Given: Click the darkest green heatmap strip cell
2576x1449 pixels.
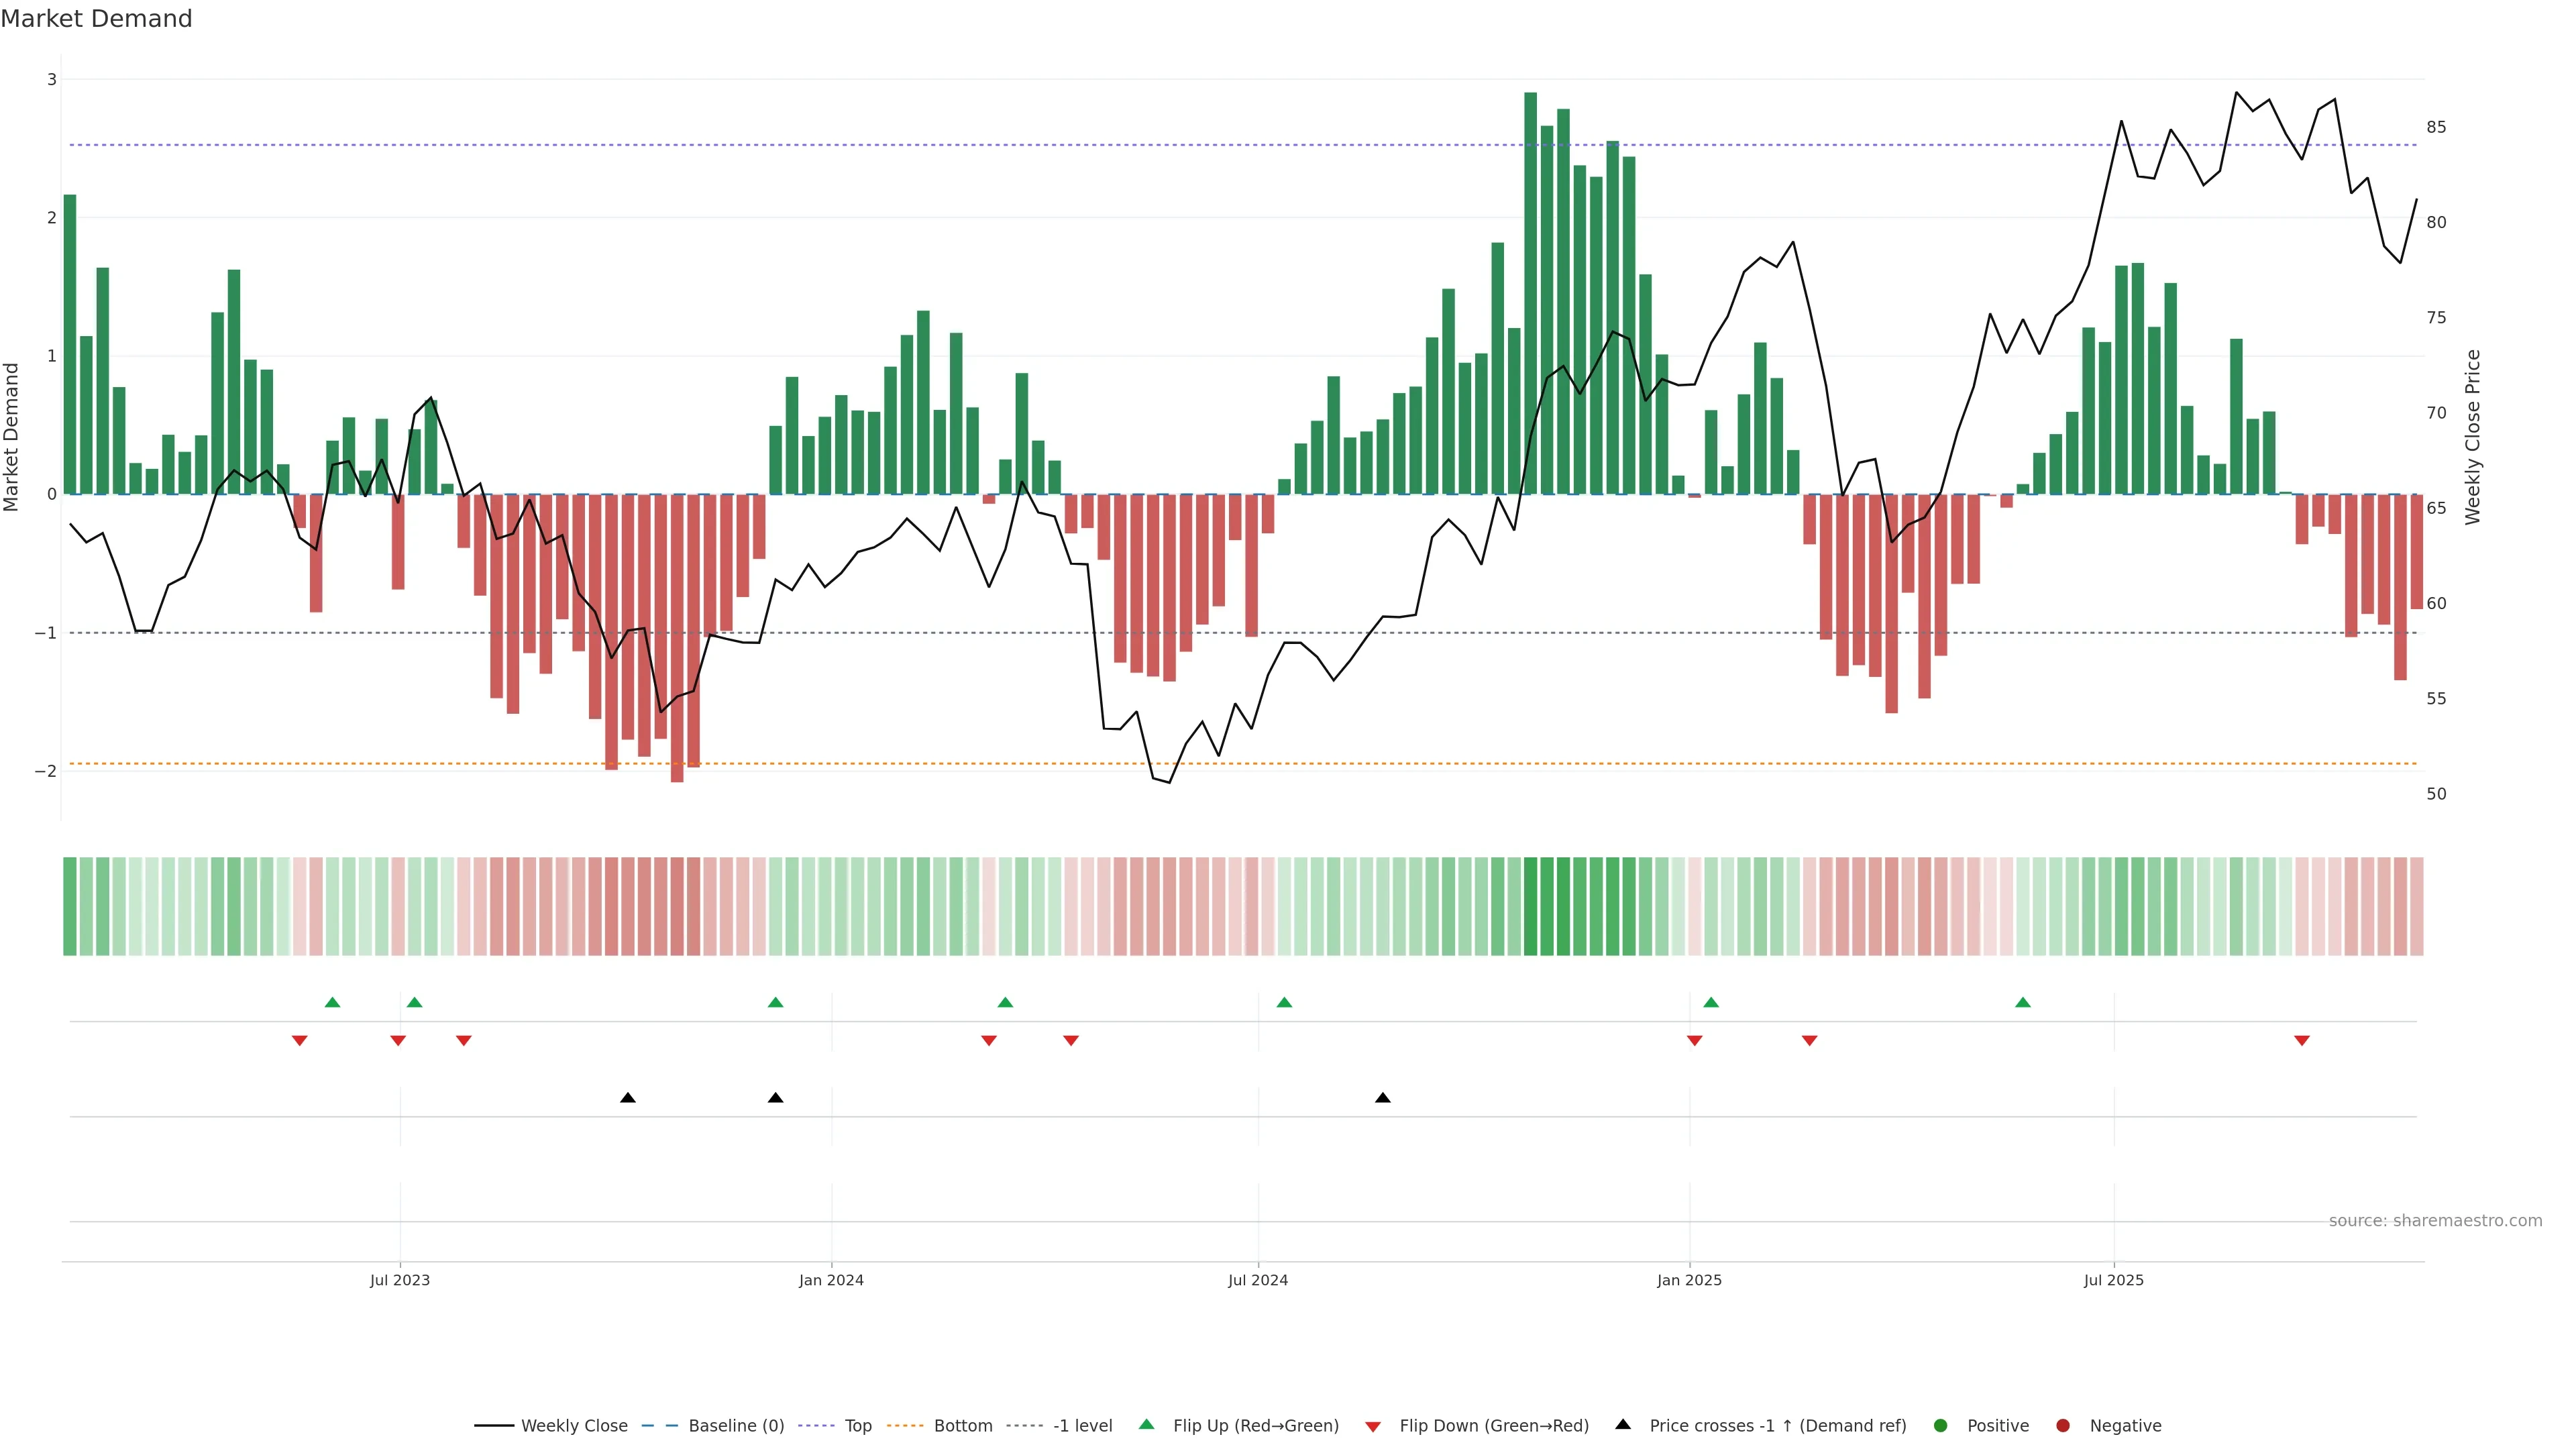Looking at the screenshot, I should [1531, 906].
